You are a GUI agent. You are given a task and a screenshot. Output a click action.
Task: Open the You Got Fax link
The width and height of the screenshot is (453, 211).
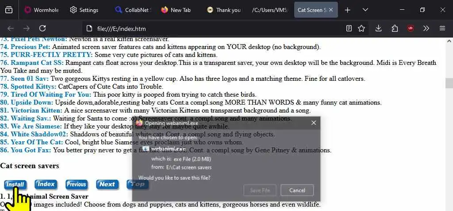[31, 150]
